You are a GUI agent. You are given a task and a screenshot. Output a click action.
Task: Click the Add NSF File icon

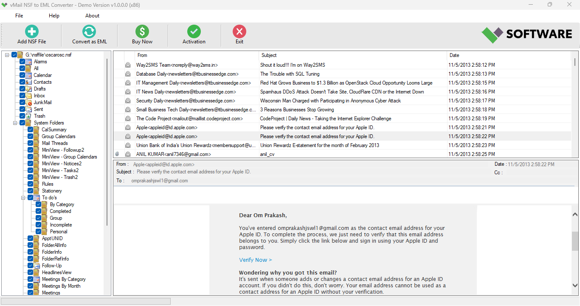click(31, 31)
